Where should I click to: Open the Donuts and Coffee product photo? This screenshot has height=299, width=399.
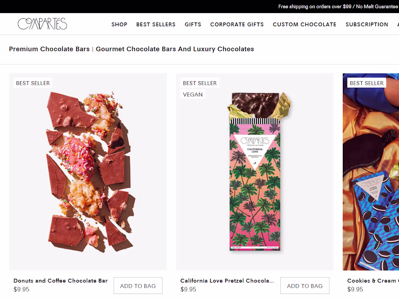tap(88, 171)
